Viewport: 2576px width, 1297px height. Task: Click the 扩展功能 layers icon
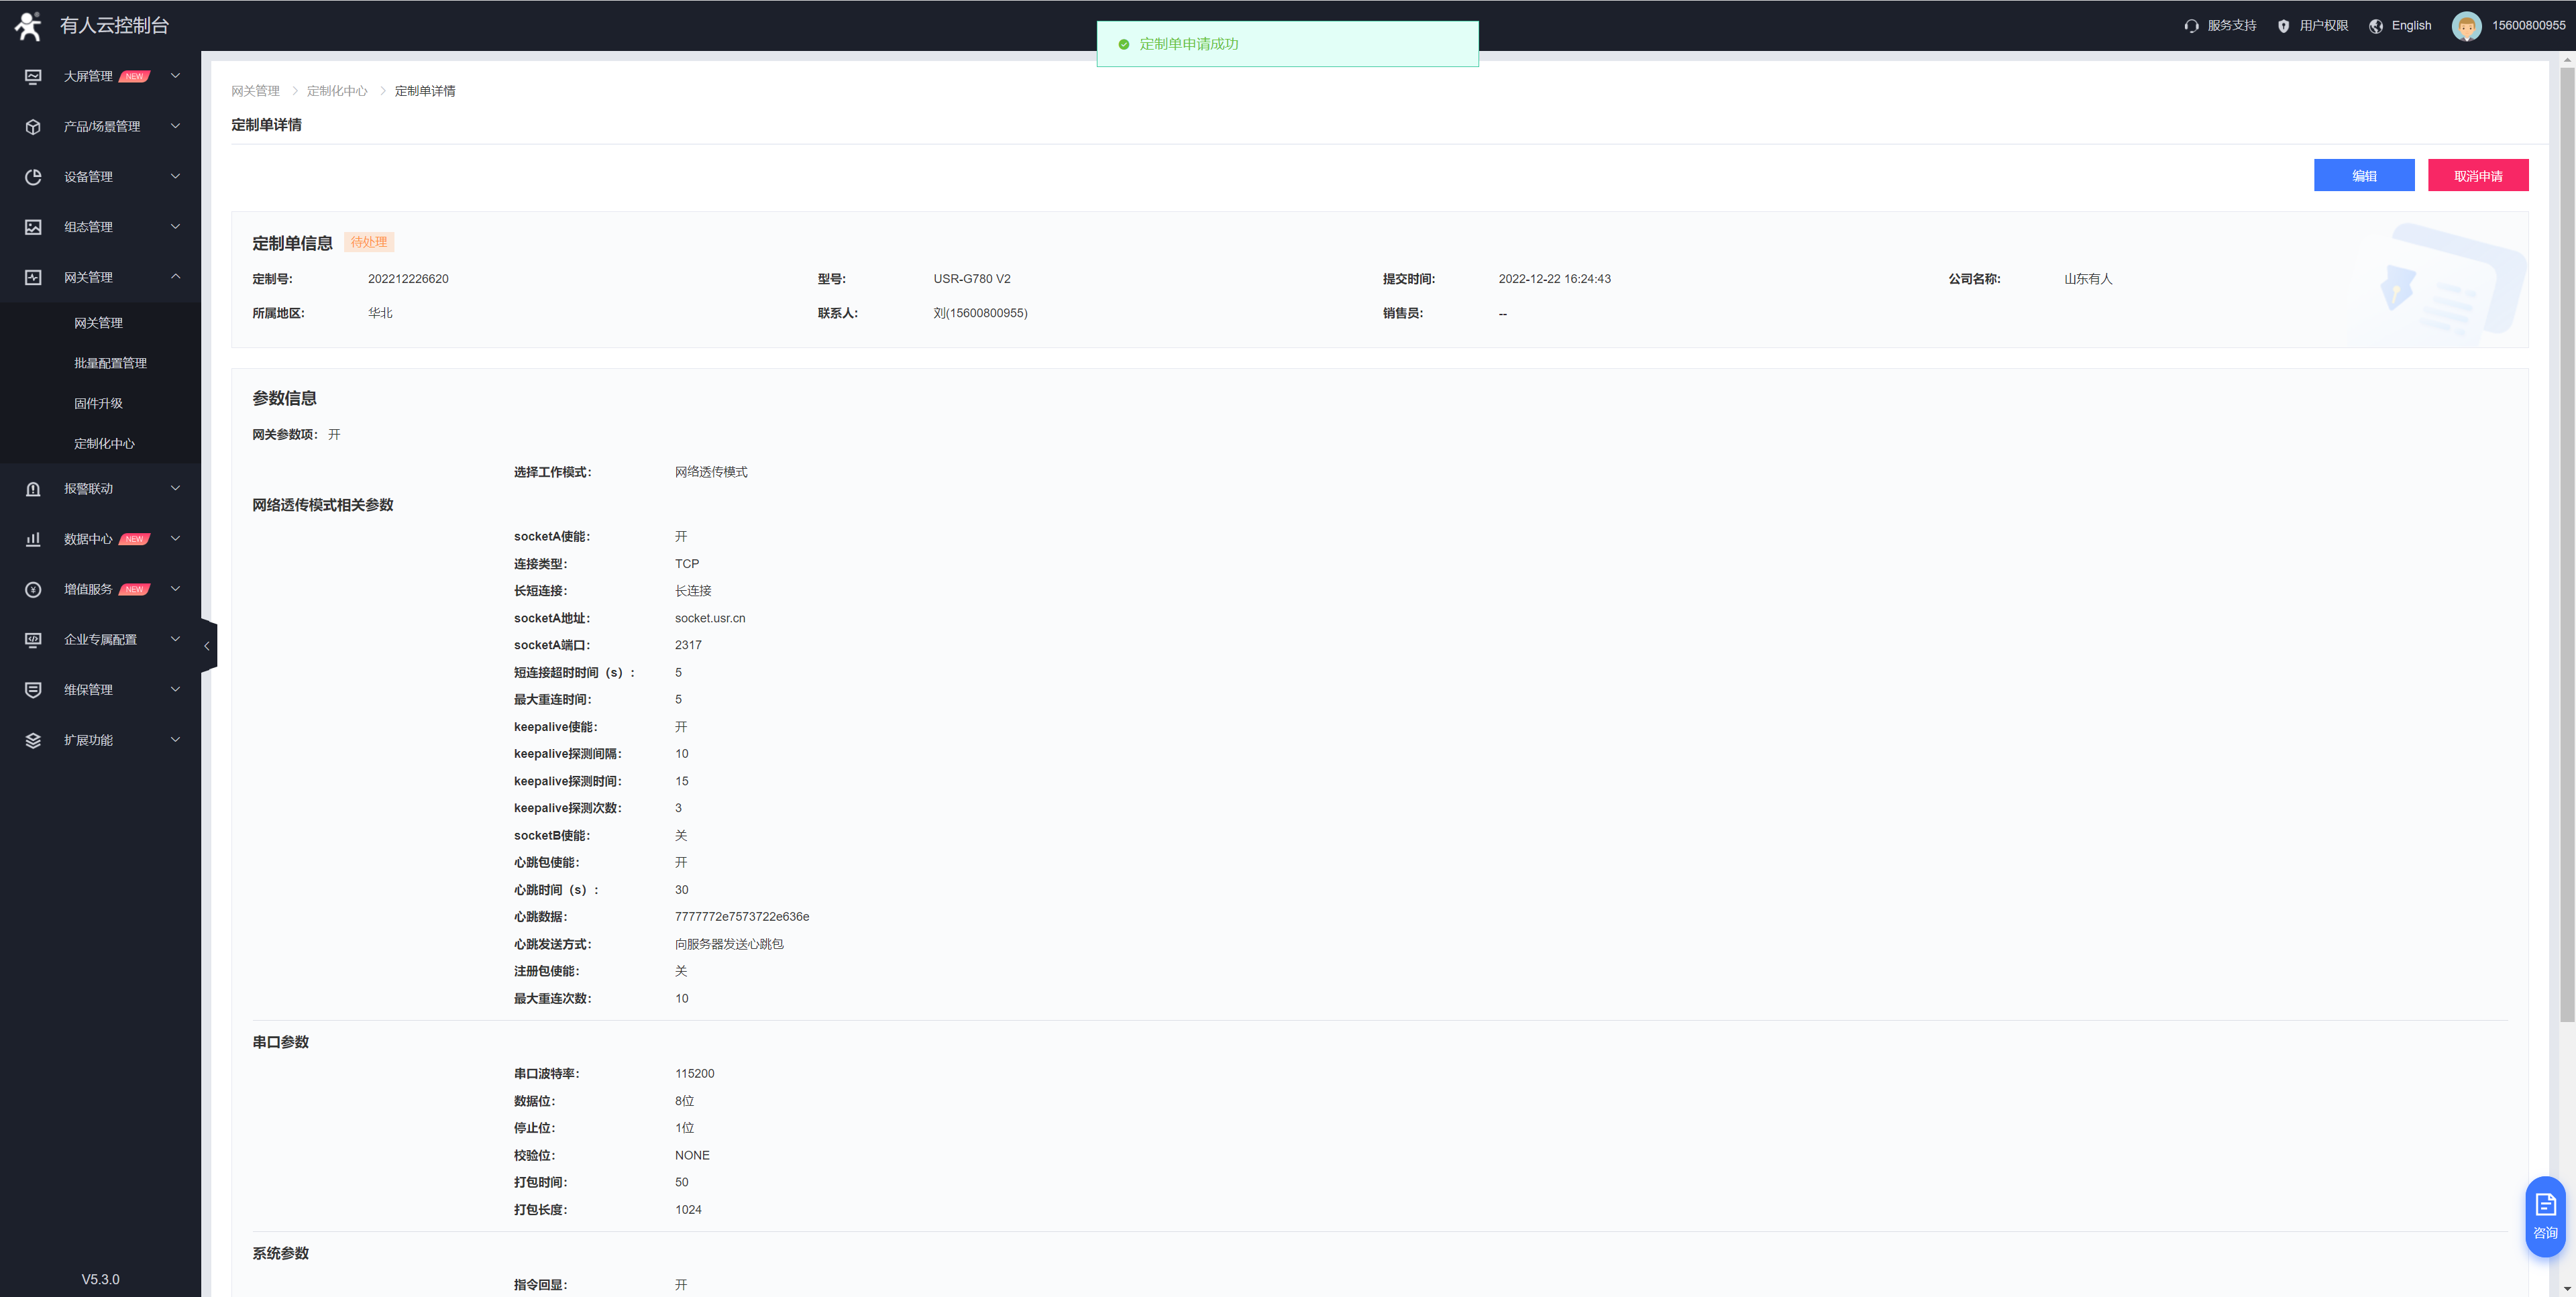33,740
